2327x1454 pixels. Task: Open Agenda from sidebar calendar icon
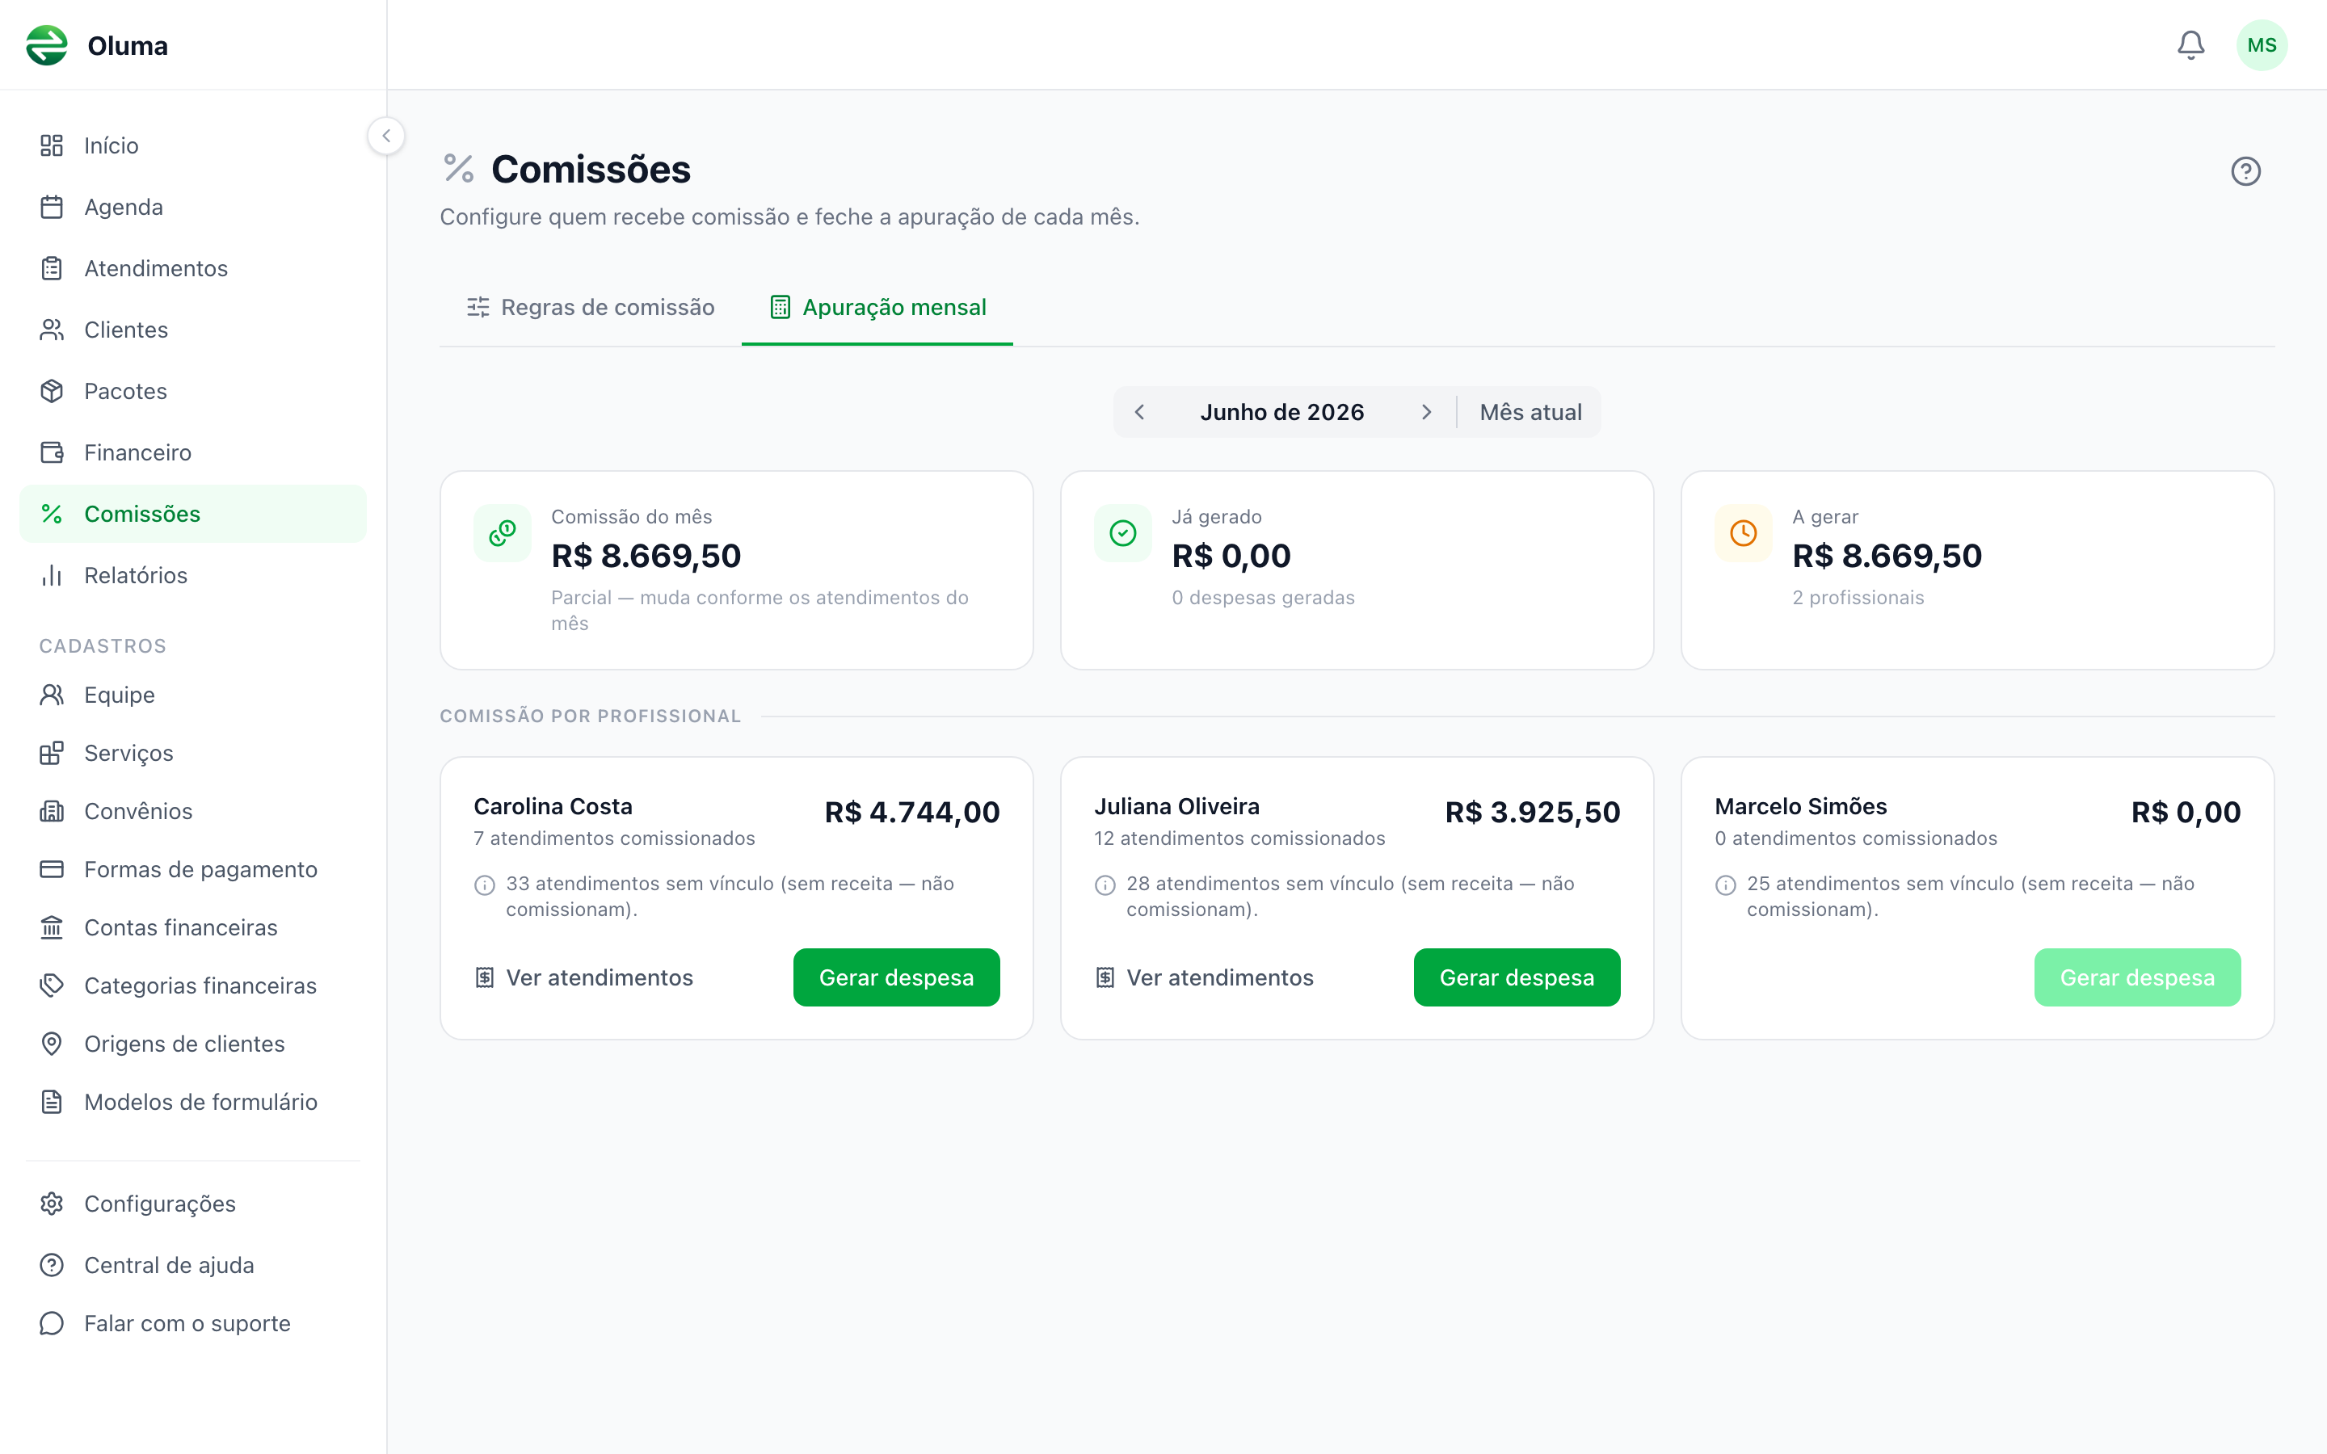(52, 207)
